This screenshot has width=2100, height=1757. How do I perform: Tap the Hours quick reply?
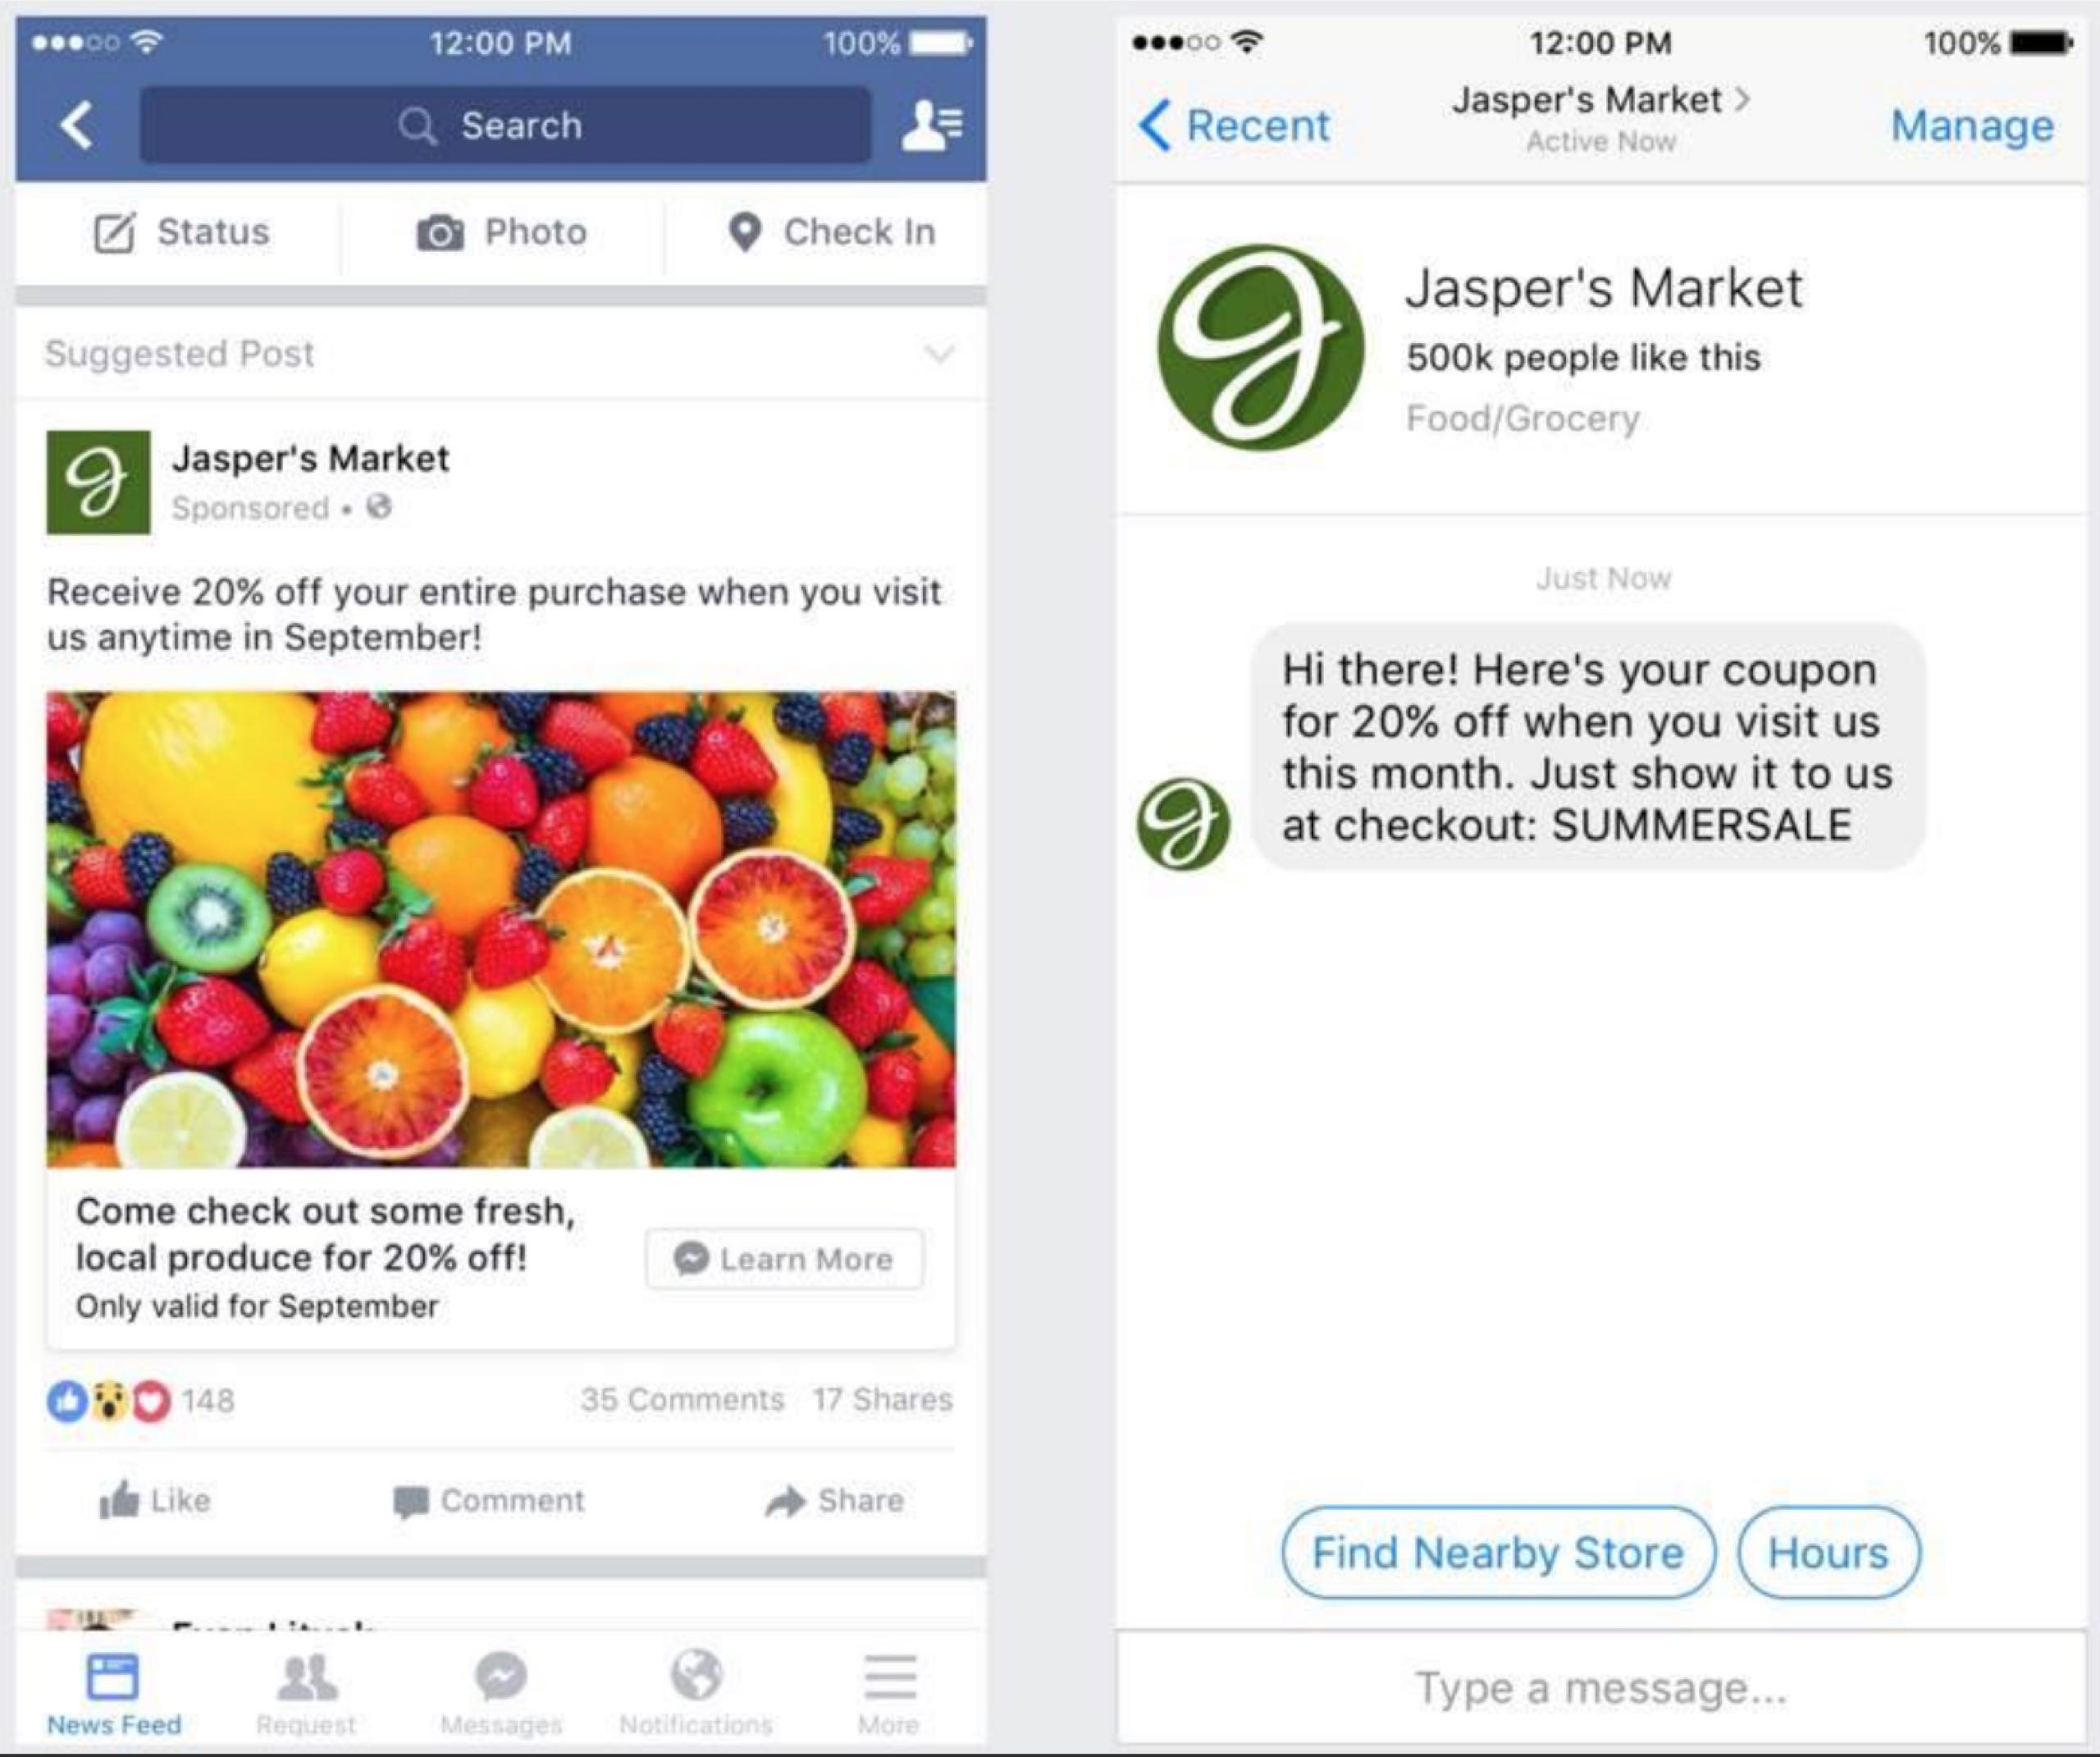pos(1829,1553)
